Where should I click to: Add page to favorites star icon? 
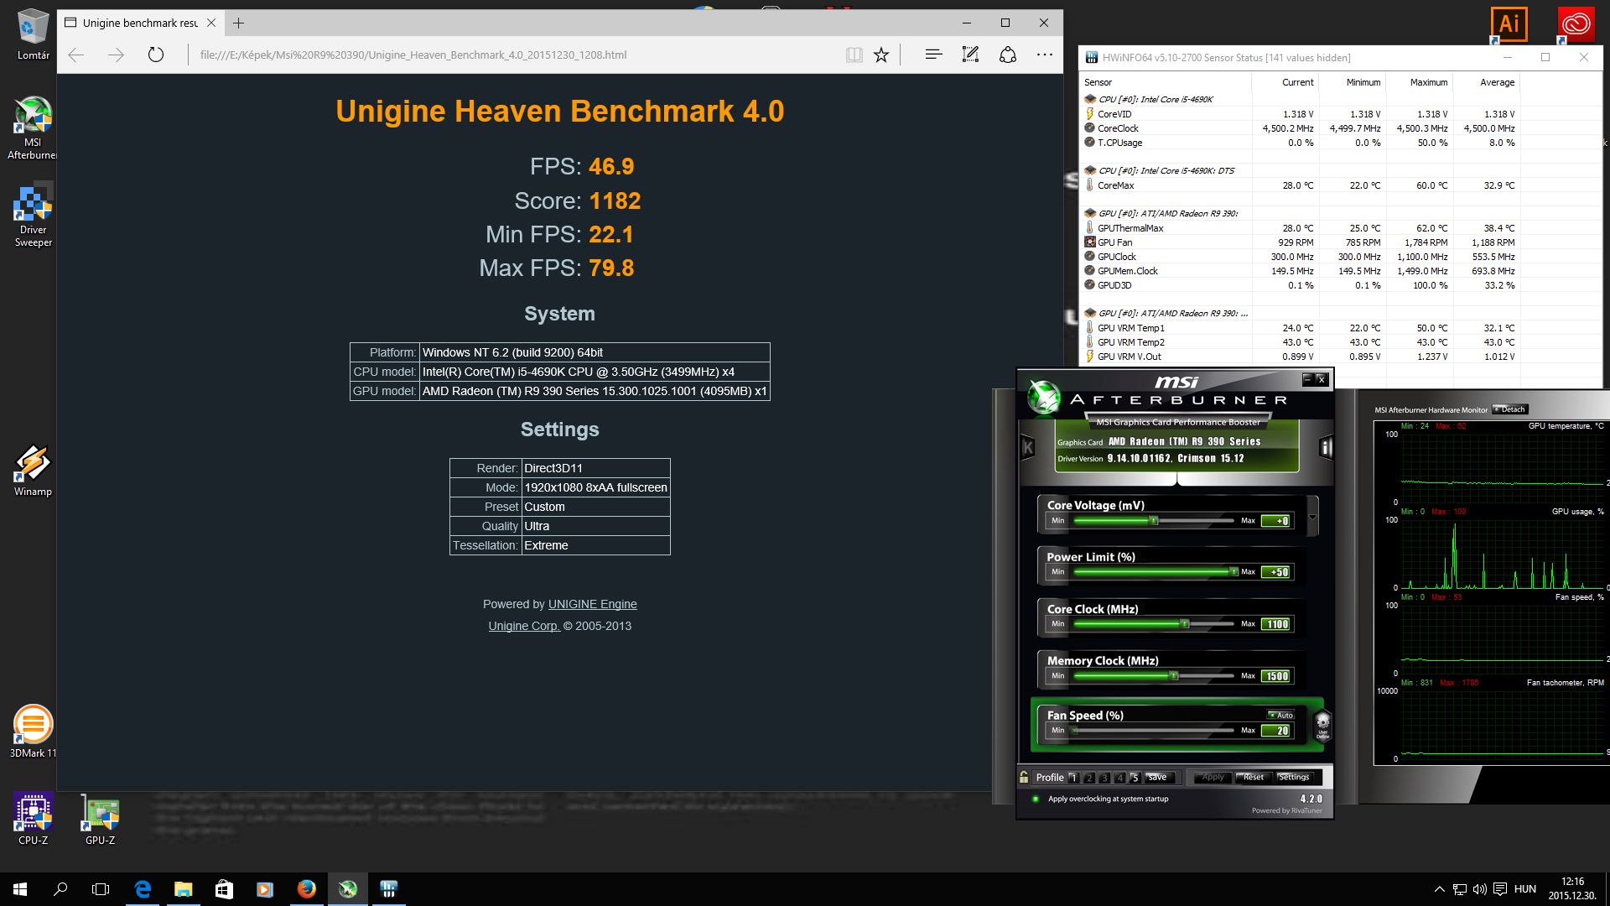881,55
